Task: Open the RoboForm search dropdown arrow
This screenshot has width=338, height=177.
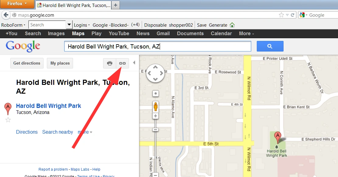Action: 69,25
